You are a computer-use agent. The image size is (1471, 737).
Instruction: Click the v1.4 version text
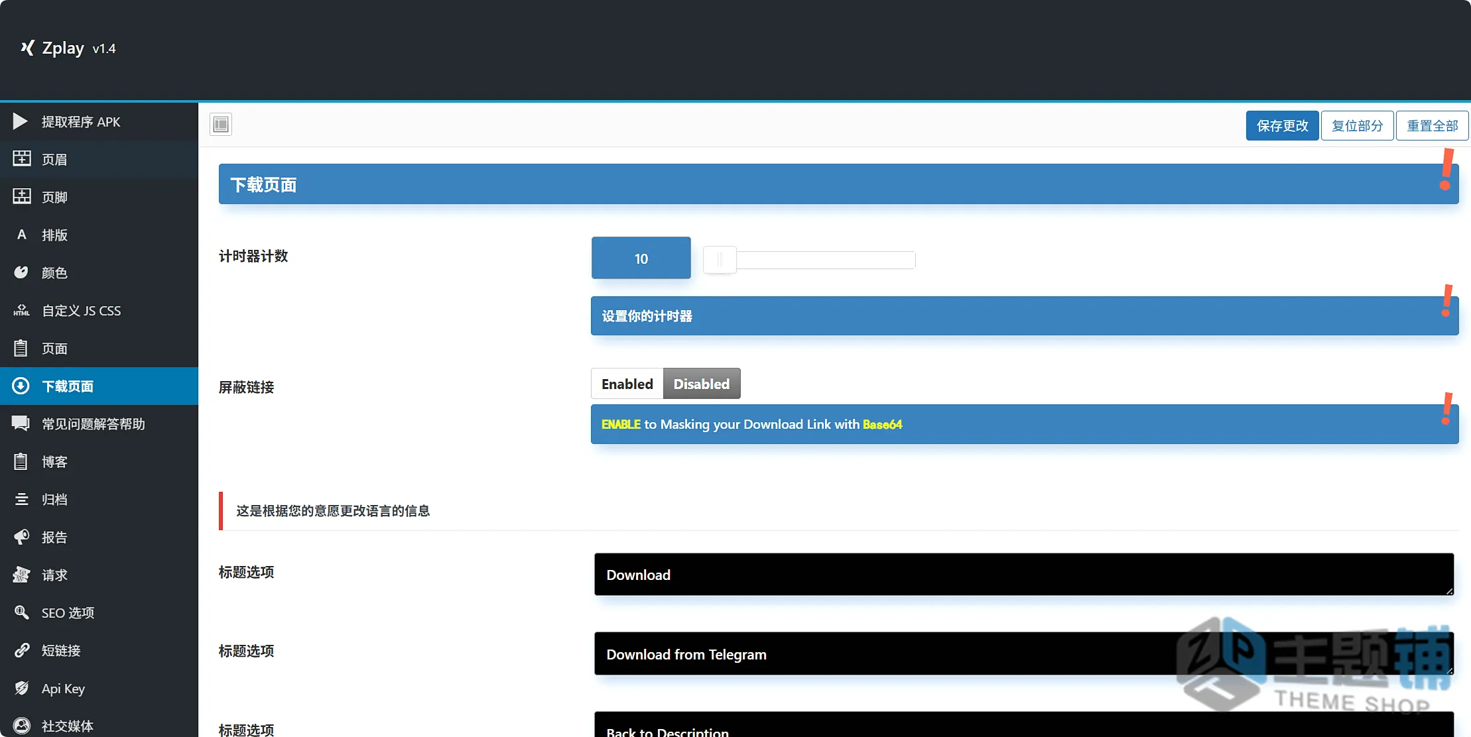[x=104, y=49]
